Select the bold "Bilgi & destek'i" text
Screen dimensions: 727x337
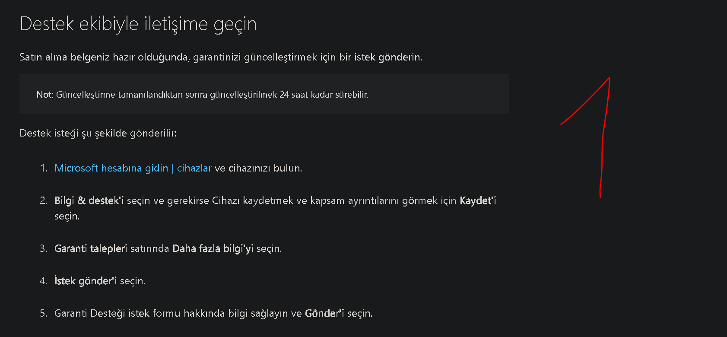[x=89, y=200]
